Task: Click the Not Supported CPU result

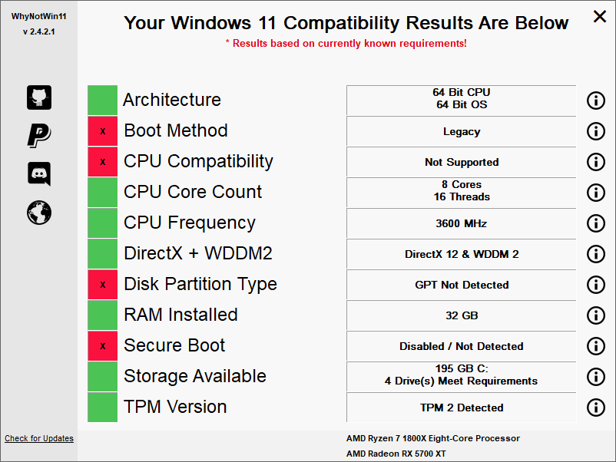Action: click(462, 163)
